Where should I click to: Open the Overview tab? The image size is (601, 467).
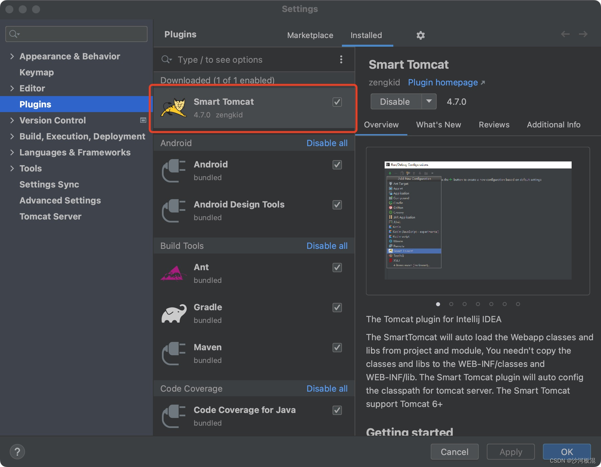click(x=381, y=124)
